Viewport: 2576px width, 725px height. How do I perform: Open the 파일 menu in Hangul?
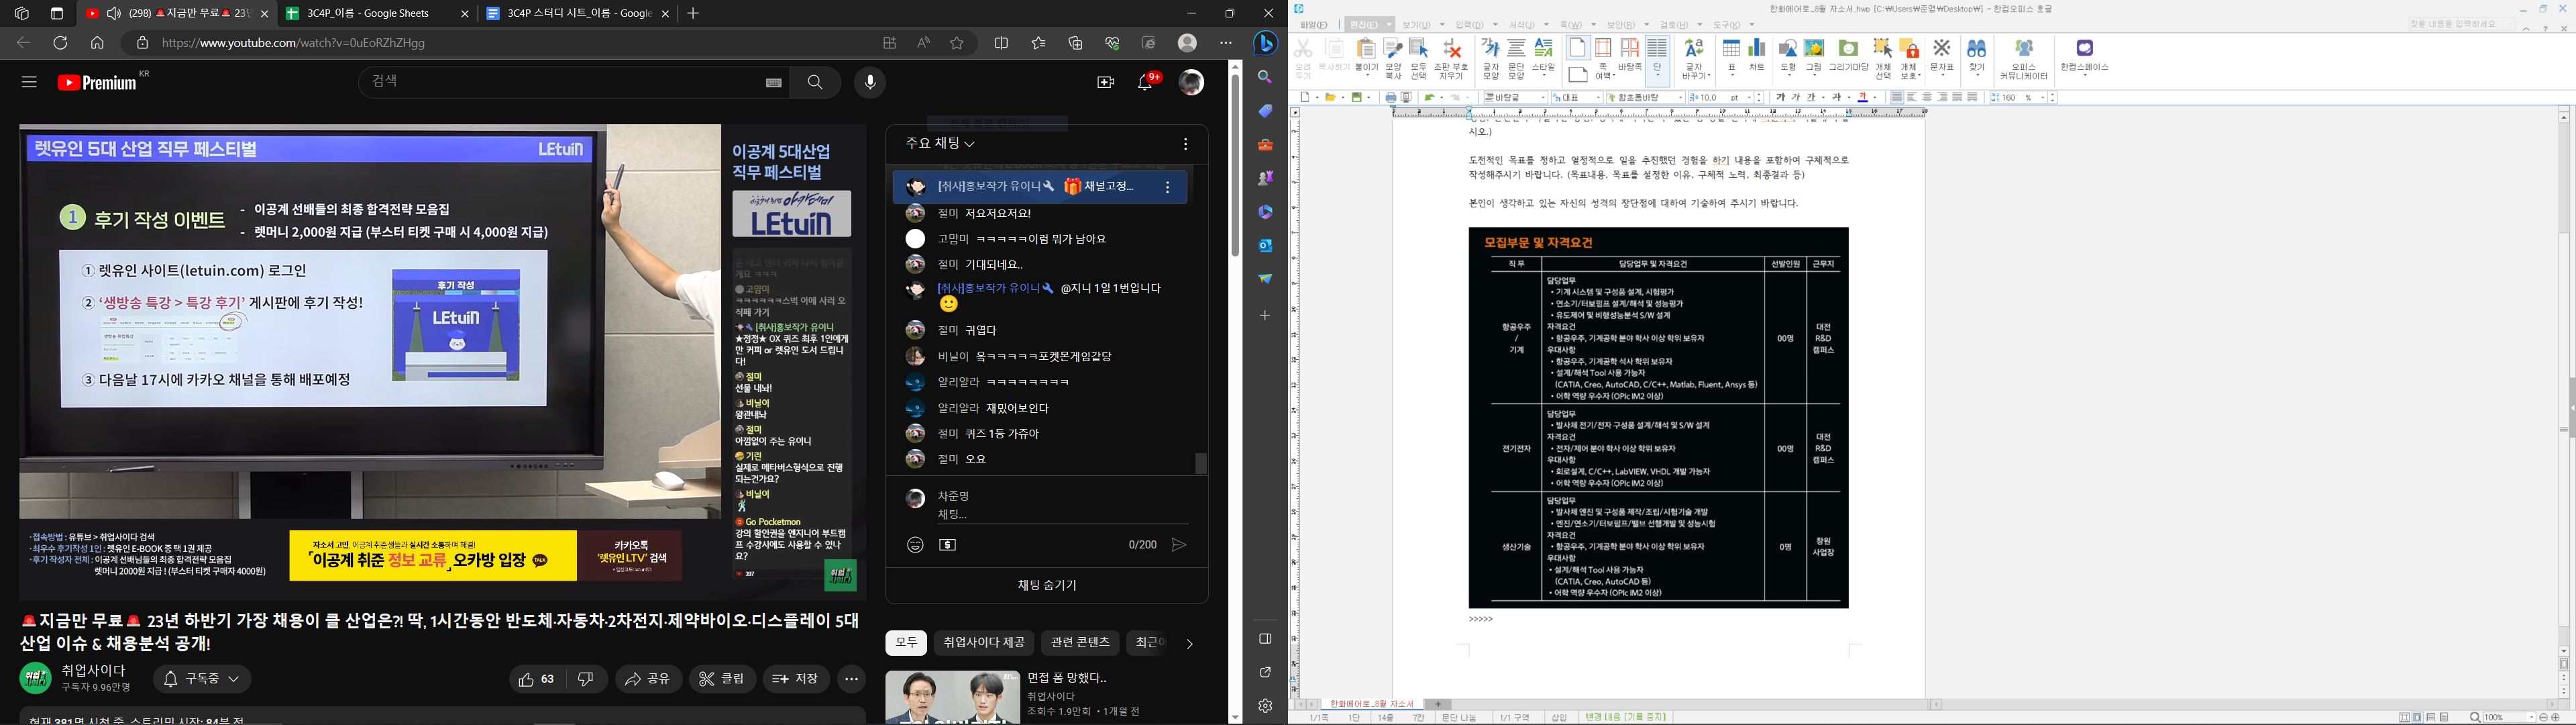[x=1315, y=25]
